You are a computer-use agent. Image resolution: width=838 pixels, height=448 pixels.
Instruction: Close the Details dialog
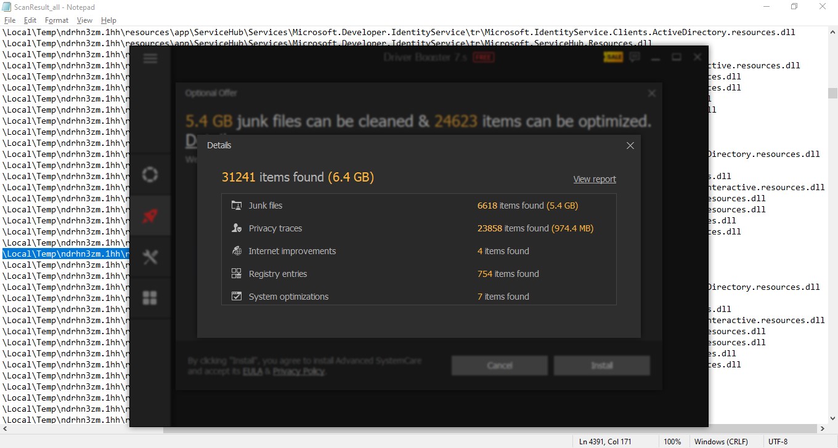click(x=630, y=146)
